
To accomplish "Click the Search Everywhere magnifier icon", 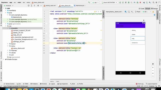I will [153, 2].
